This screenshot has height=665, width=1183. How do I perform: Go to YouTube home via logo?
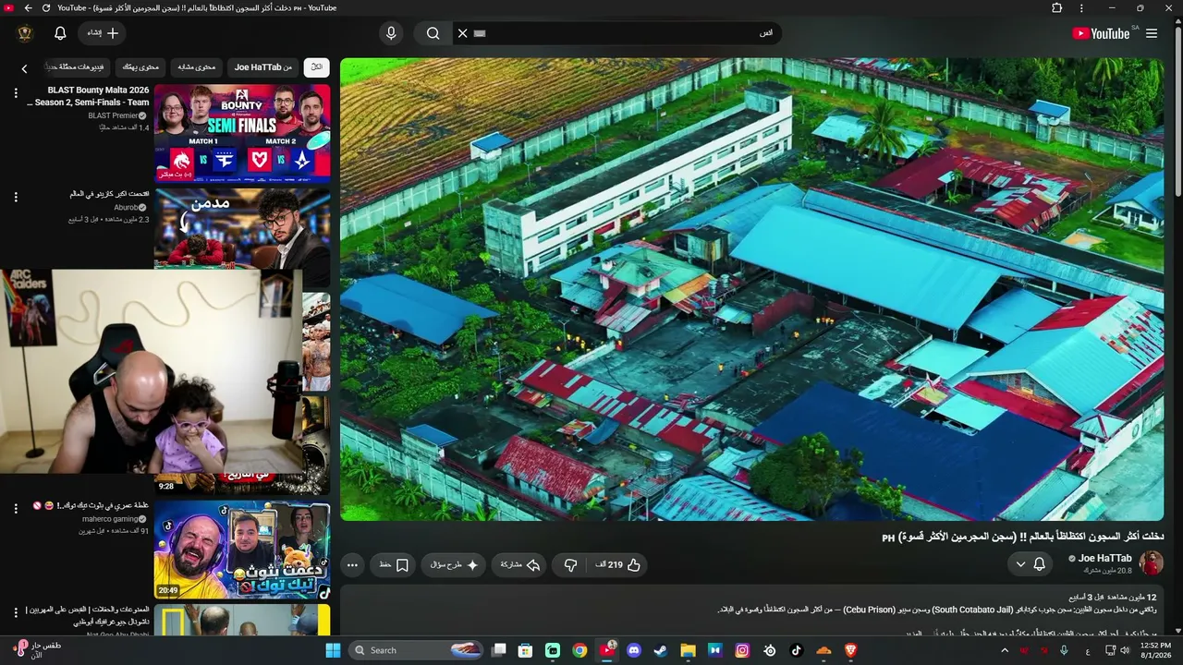coord(1101,33)
